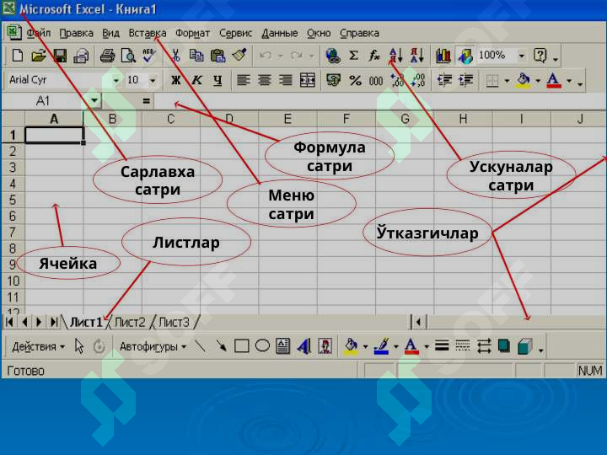The height and width of the screenshot is (455, 607).
Task: Increase indent in the formatting toolbar
Action: [465, 80]
